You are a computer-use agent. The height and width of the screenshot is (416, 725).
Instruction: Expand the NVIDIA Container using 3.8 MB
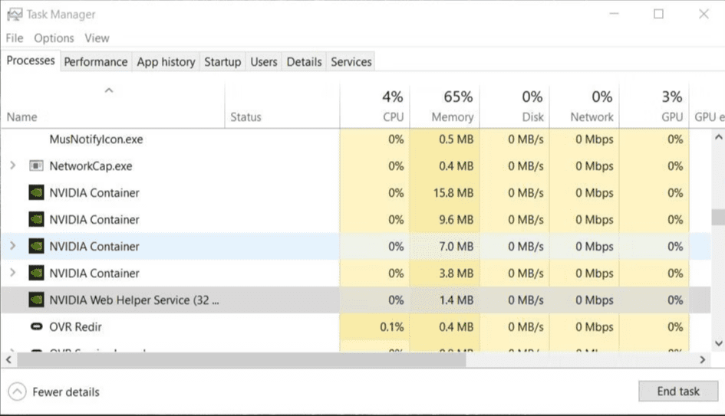pos(12,274)
